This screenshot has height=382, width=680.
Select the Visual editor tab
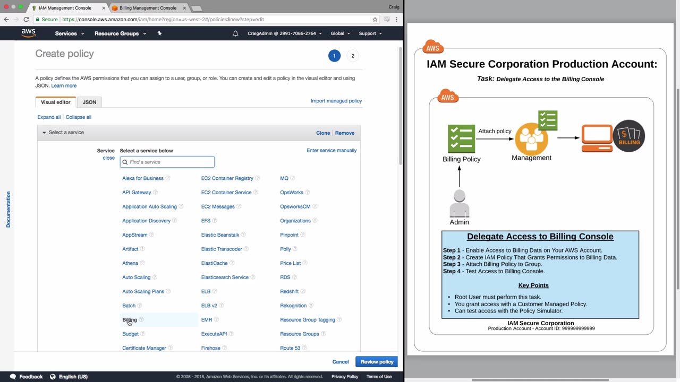coord(56,102)
